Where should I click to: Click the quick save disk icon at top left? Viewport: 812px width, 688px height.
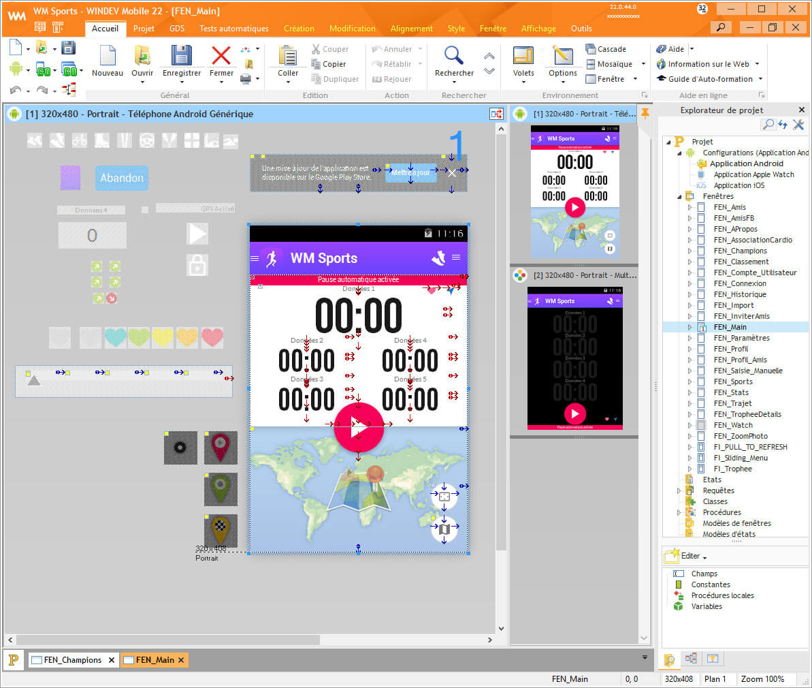click(68, 48)
